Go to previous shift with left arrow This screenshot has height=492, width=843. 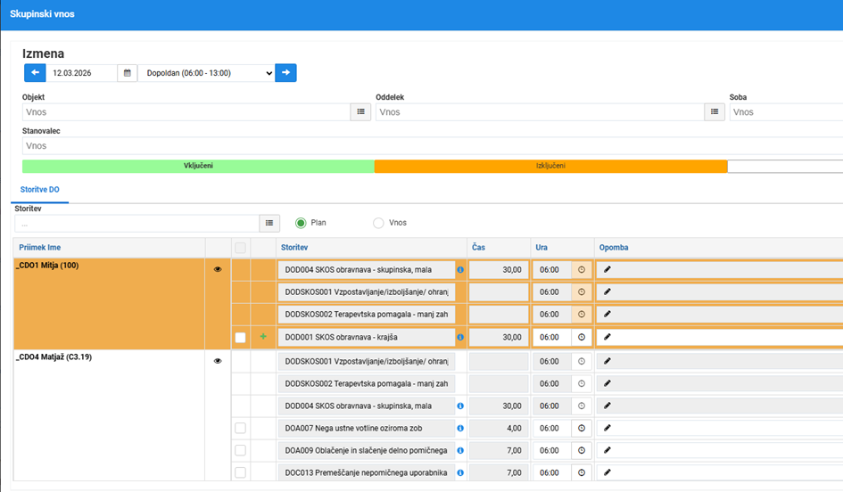coord(35,72)
